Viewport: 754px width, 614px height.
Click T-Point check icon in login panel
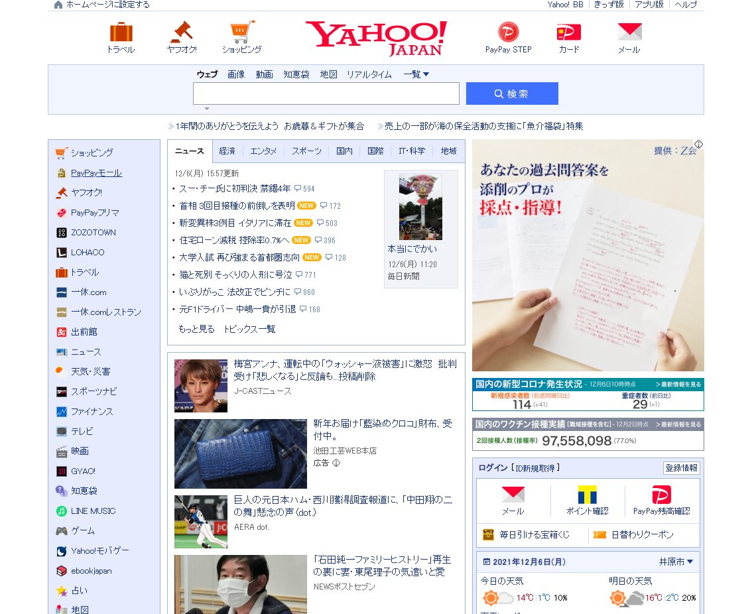(587, 495)
